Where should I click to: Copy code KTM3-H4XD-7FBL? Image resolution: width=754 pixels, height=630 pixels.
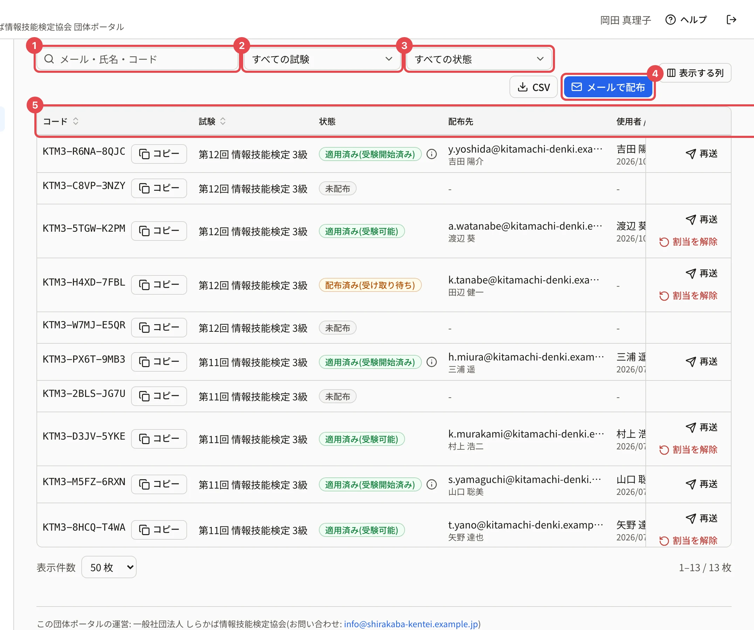[x=159, y=285]
